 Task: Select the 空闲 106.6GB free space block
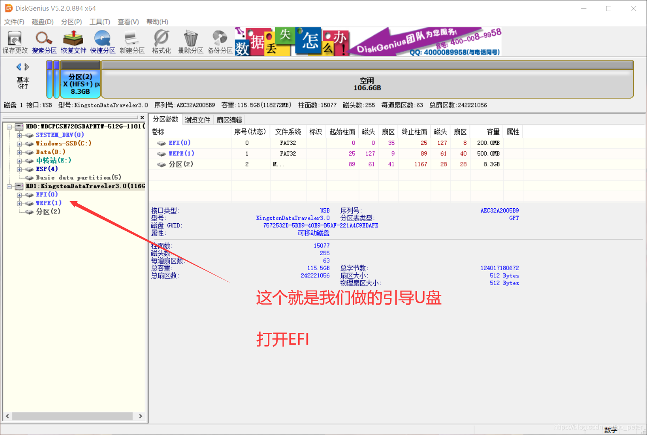(x=368, y=81)
